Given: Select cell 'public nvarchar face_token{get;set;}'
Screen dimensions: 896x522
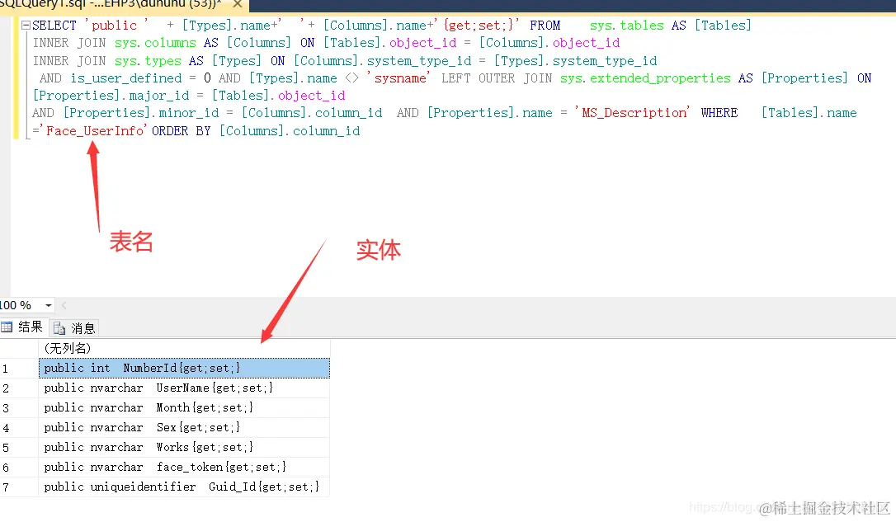Looking at the screenshot, I should (x=184, y=468).
